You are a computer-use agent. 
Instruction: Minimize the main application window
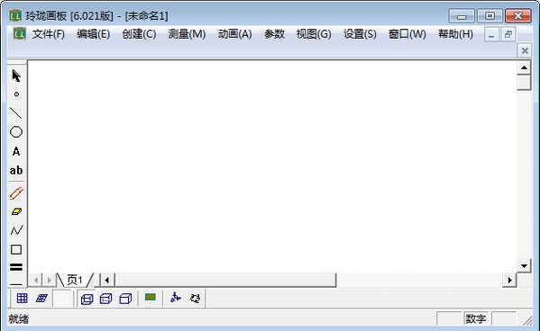[462, 16]
